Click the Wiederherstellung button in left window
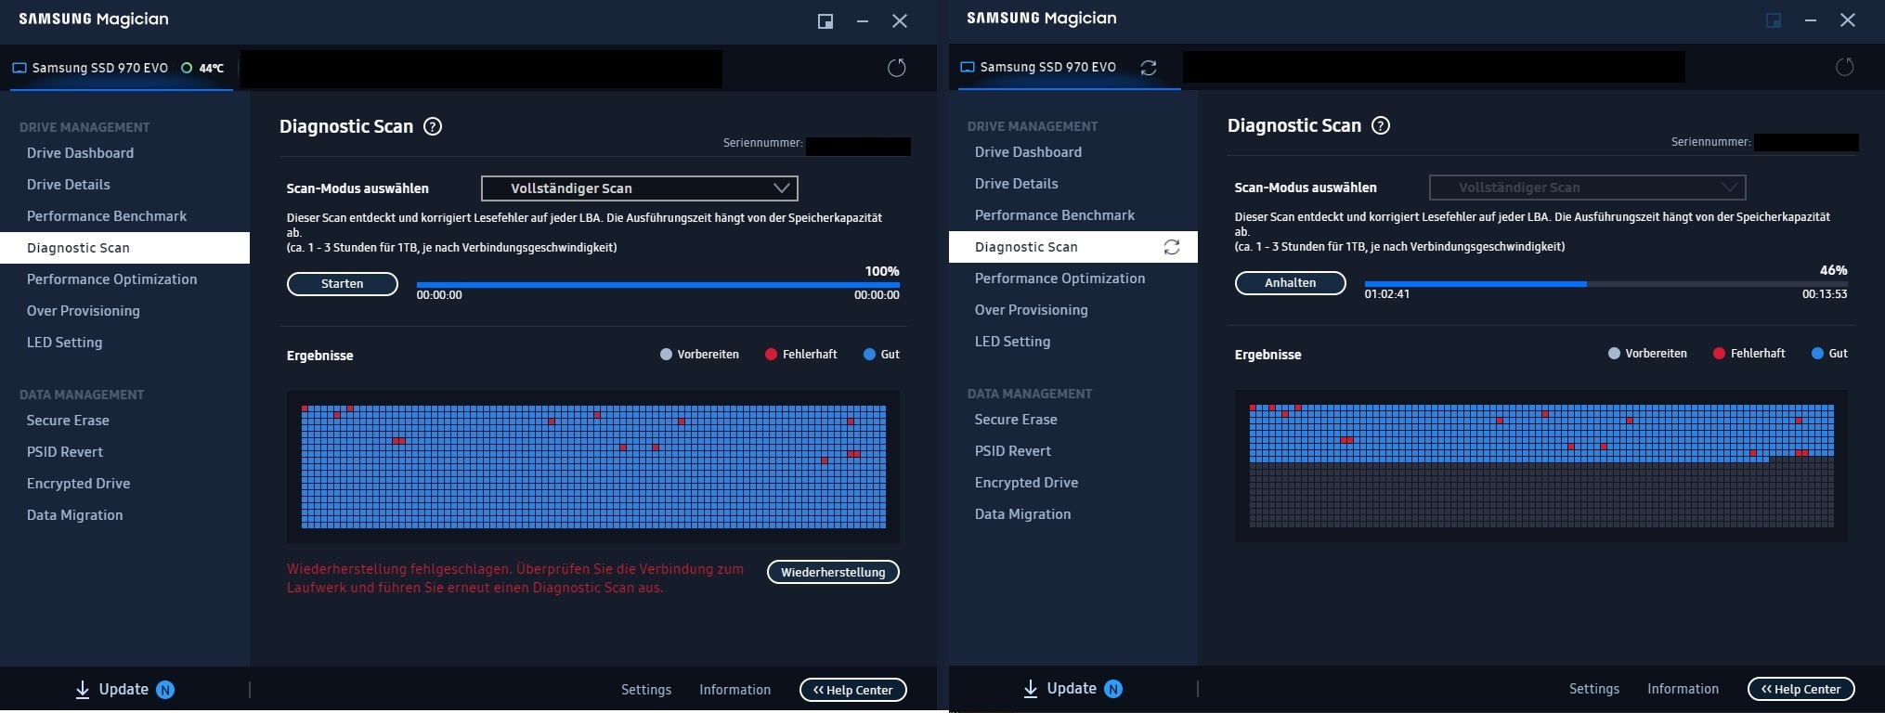 point(833,572)
